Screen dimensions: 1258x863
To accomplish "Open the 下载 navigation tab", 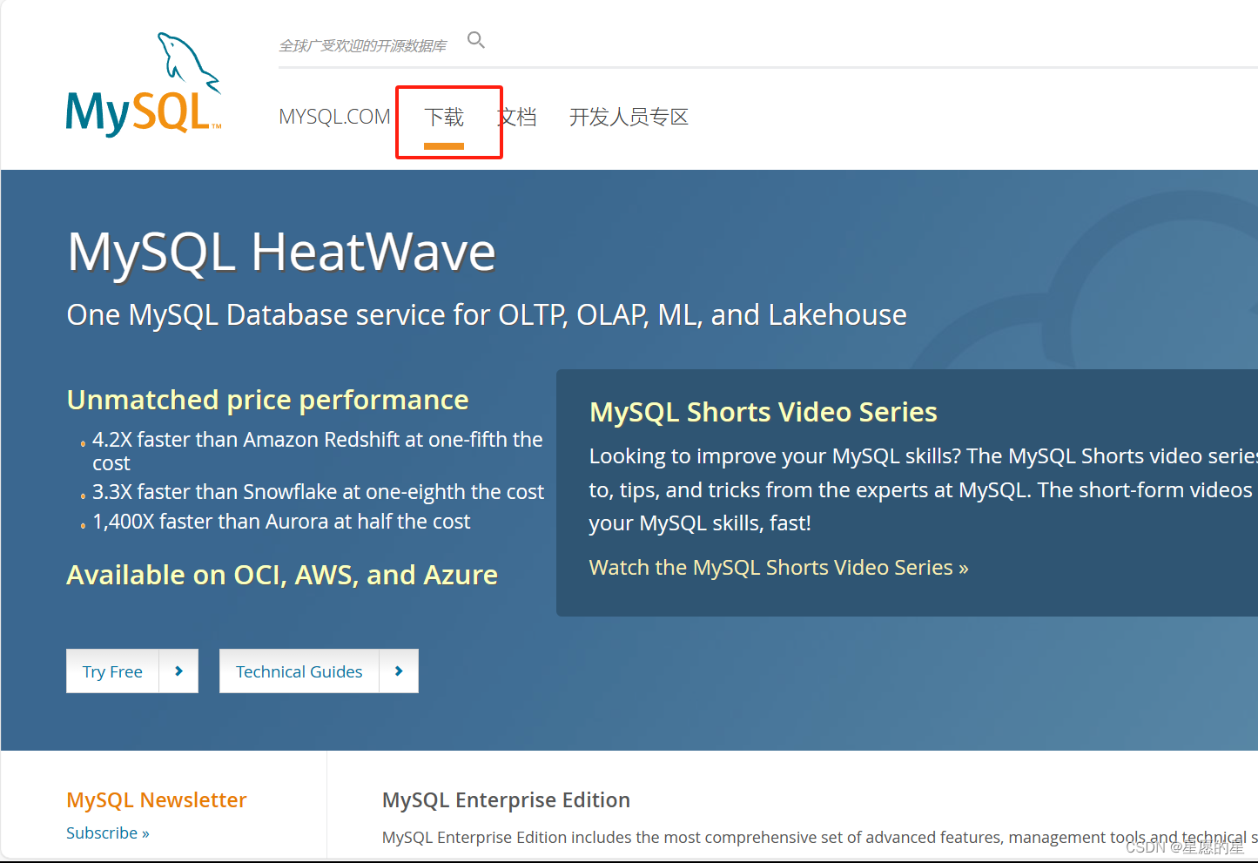I will click(445, 117).
